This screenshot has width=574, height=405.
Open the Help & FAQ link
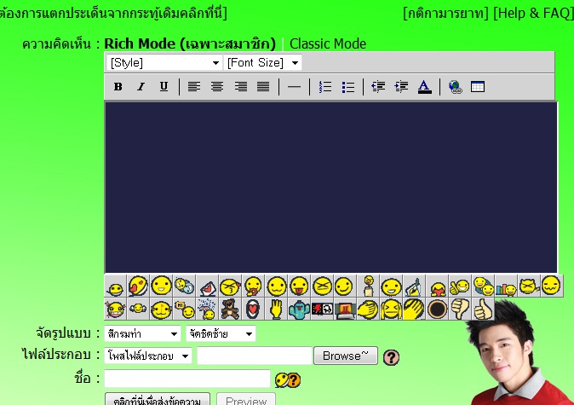[x=533, y=13]
